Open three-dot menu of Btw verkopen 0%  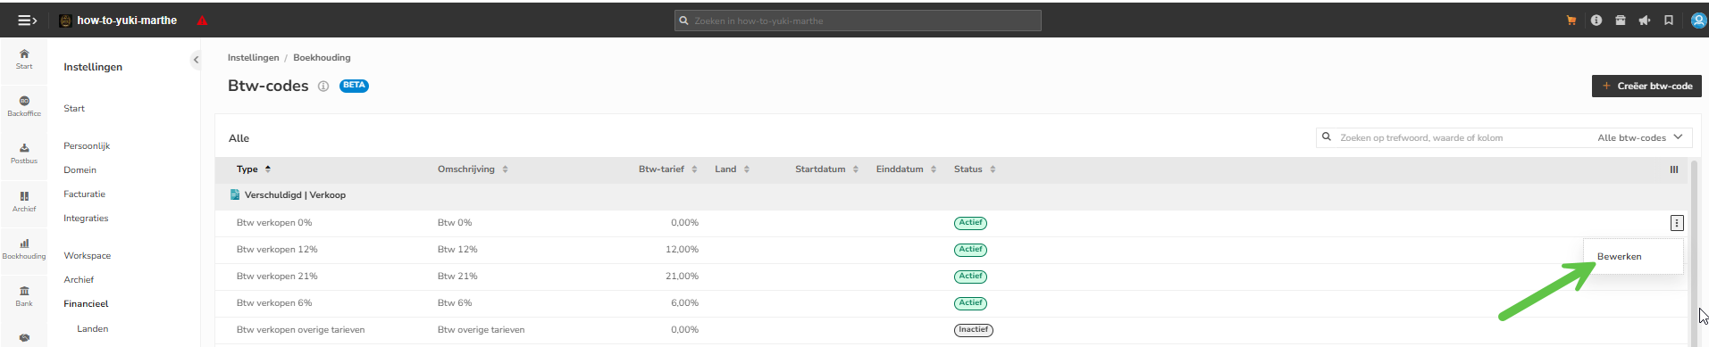click(1677, 223)
